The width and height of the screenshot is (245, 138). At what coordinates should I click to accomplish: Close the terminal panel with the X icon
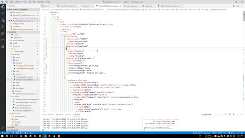(x=242, y=114)
